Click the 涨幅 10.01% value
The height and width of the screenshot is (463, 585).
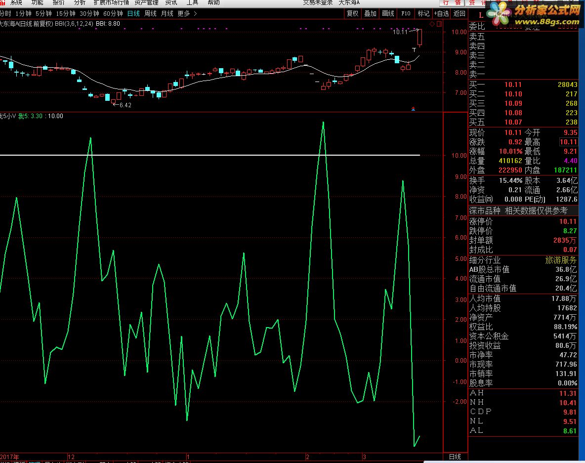(511, 152)
